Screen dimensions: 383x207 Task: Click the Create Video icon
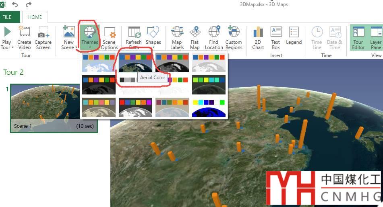[24, 37]
